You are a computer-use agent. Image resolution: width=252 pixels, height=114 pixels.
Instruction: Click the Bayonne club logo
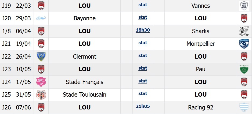point(41,18)
